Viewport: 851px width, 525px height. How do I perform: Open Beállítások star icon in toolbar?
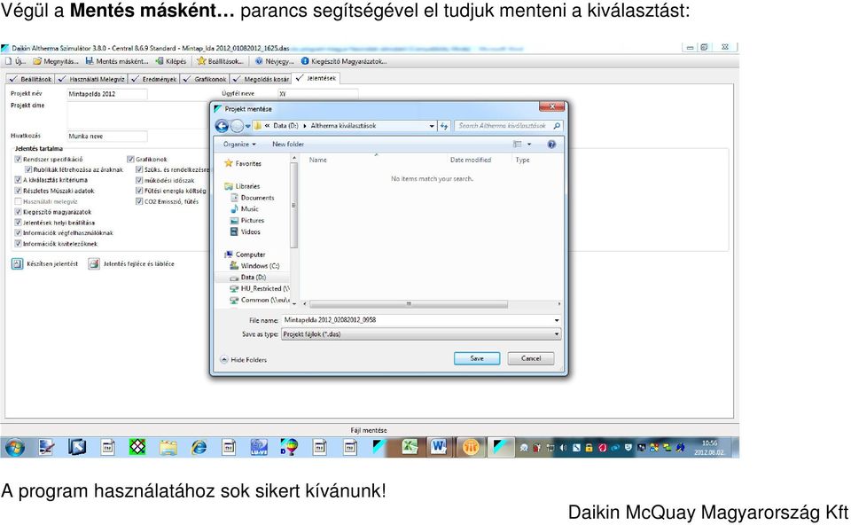[201, 61]
